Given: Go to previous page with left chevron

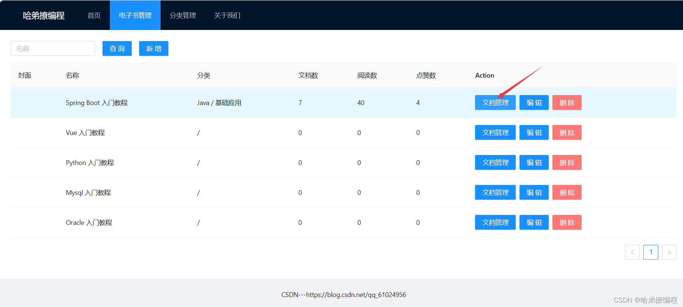Looking at the screenshot, I should [632, 252].
